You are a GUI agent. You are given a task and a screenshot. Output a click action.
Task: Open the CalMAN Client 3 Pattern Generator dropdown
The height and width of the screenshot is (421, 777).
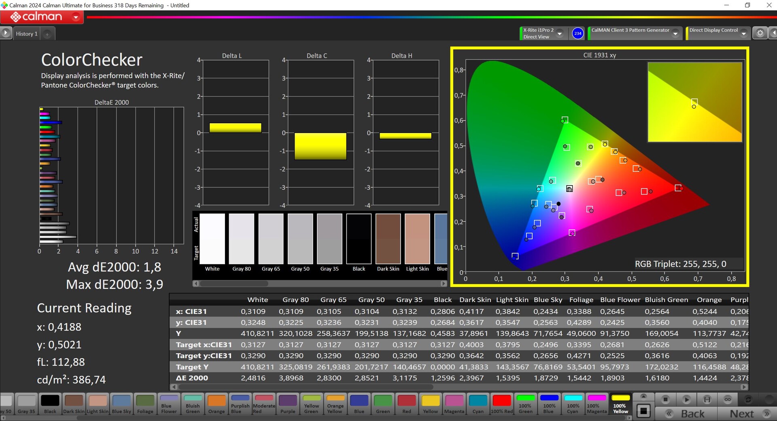click(x=675, y=34)
